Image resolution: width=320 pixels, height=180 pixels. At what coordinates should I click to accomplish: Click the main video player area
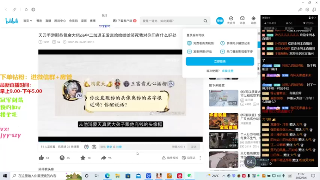[x=120, y=96]
